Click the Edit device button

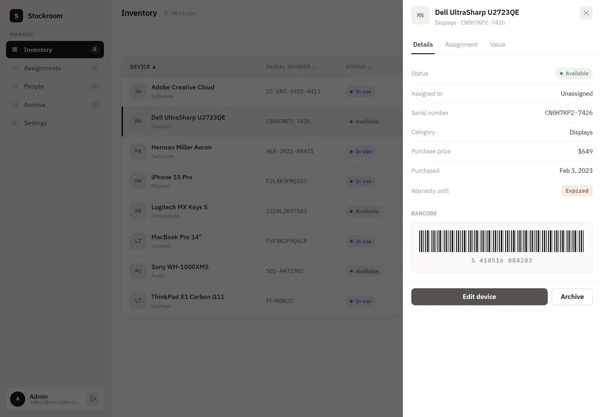pyautogui.click(x=479, y=297)
